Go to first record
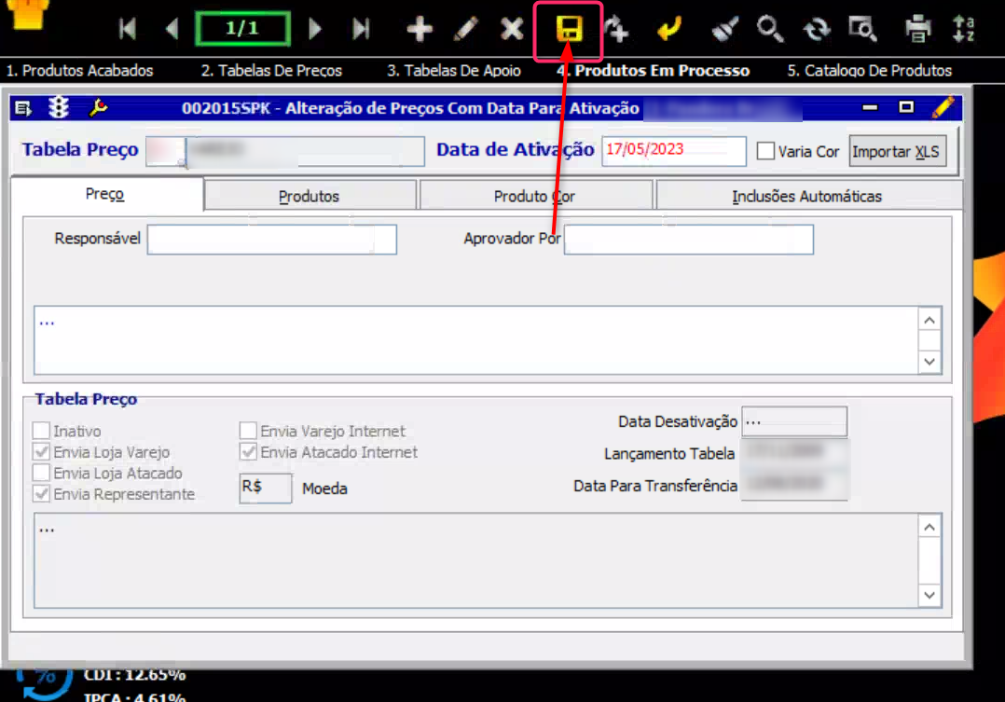This screenshot has height=702, width=1005. click(x=128, y=29)
